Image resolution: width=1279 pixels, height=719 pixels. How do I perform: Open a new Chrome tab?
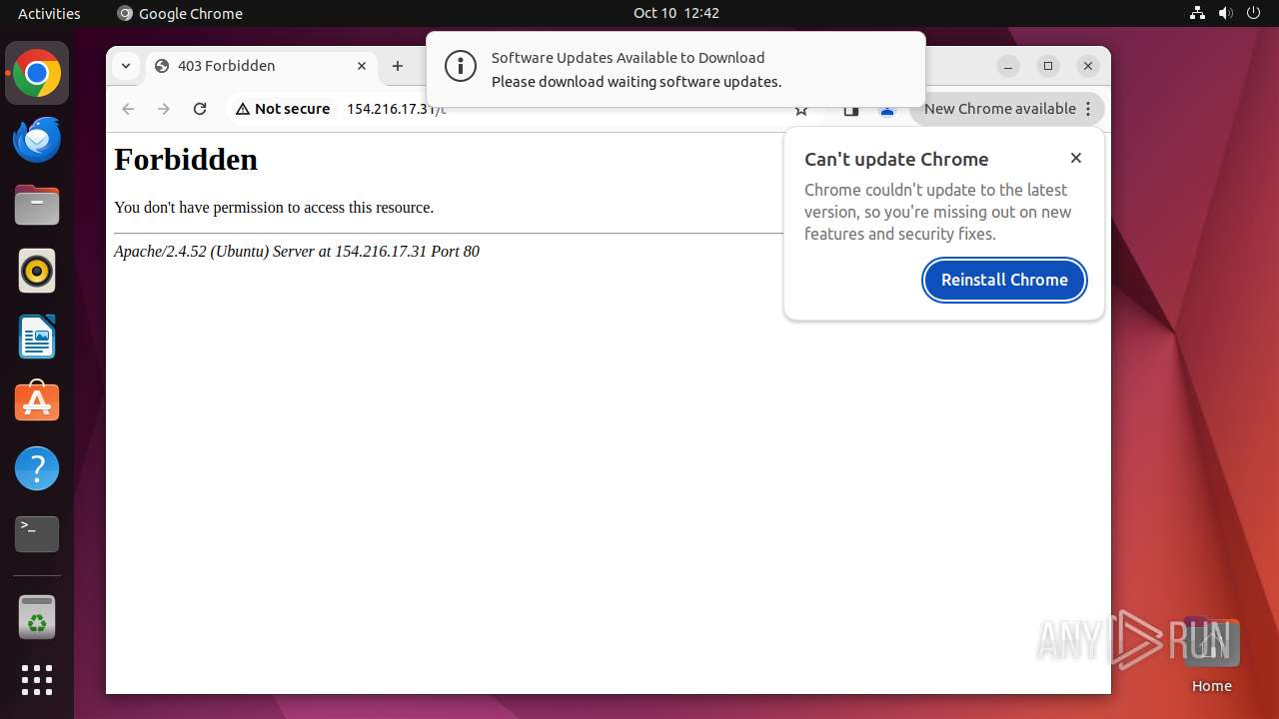[398, 66]
